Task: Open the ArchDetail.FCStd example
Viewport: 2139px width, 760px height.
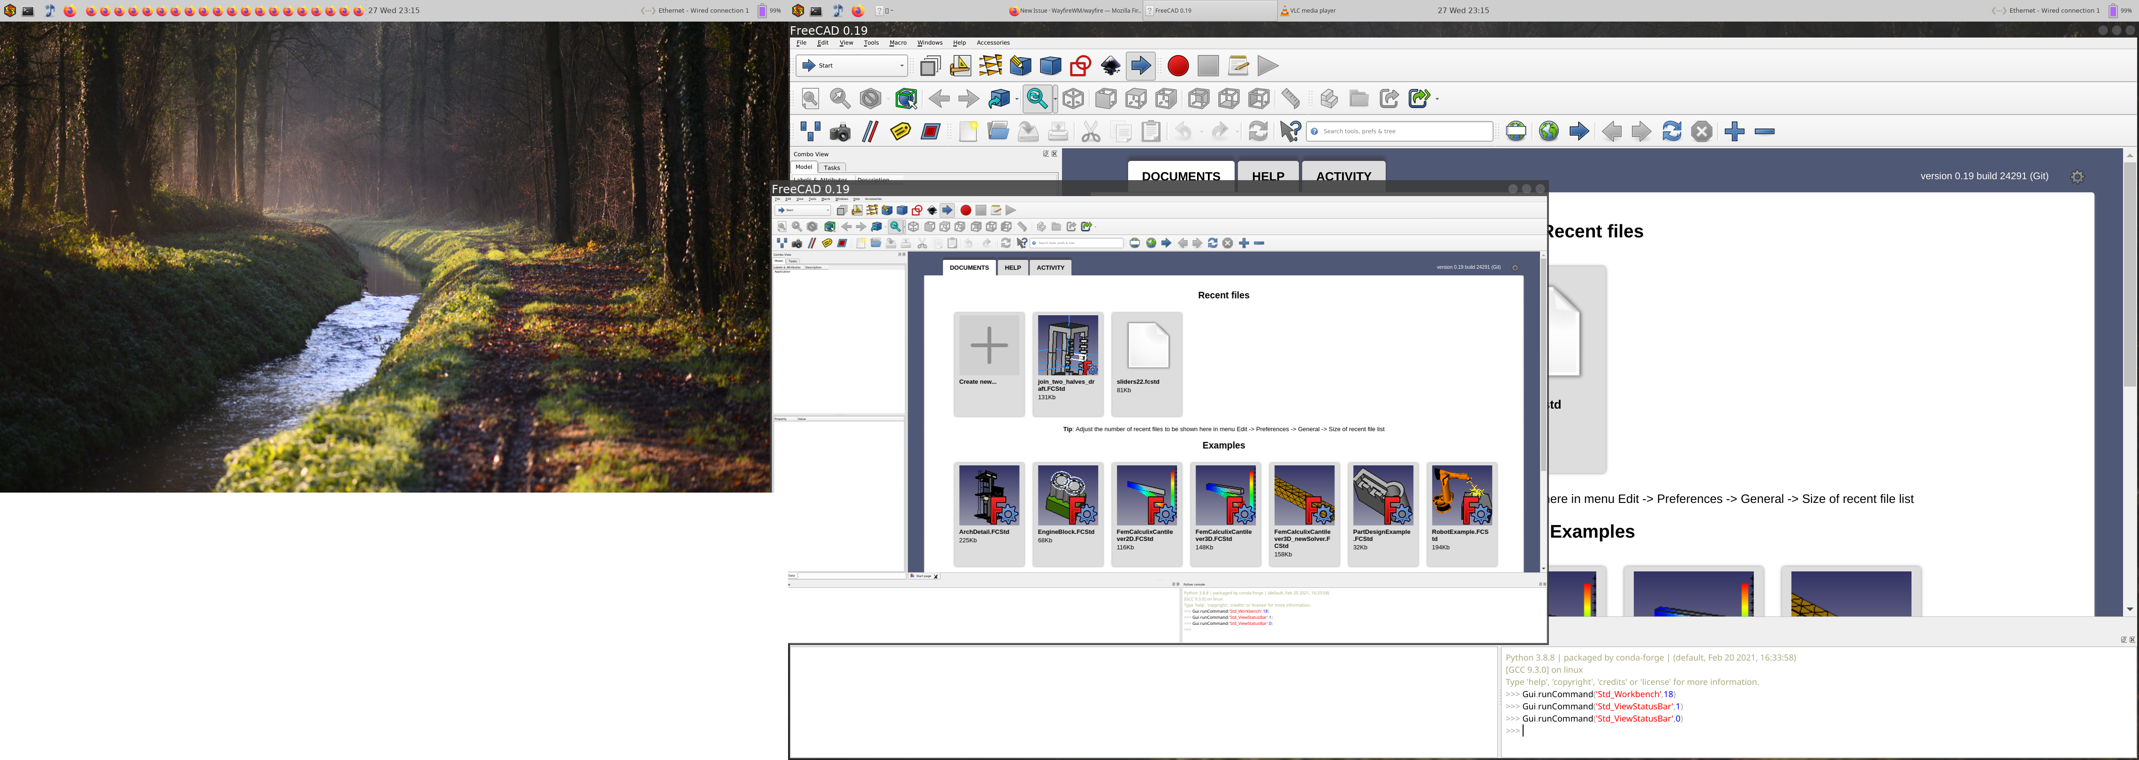Action: click(x=988, y=514)
